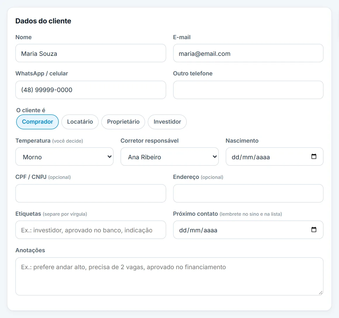This screenshot has height=318, width=339.
Task: Click the "Nascimento" label text
Action: (242, 141)
